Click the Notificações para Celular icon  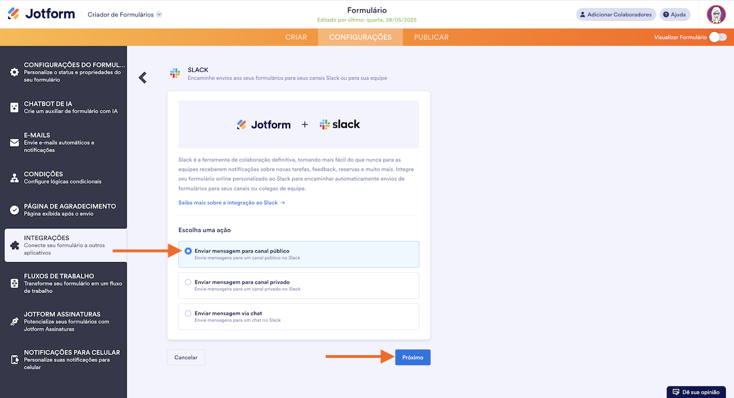14,360
